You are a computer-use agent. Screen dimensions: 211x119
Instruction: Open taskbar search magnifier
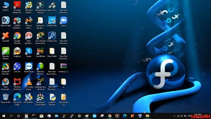[11, 116]
